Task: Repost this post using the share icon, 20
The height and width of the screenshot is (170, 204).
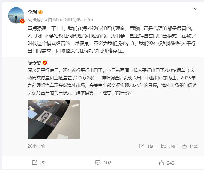Action: (39, 163)
